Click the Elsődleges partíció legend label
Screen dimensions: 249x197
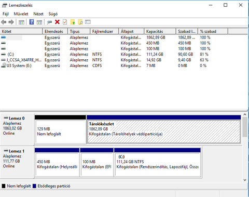click(x=54, y=186)
